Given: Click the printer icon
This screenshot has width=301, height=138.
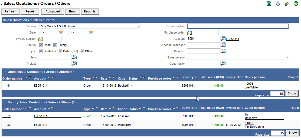Looking at the screenshot, I should [278, 4].
